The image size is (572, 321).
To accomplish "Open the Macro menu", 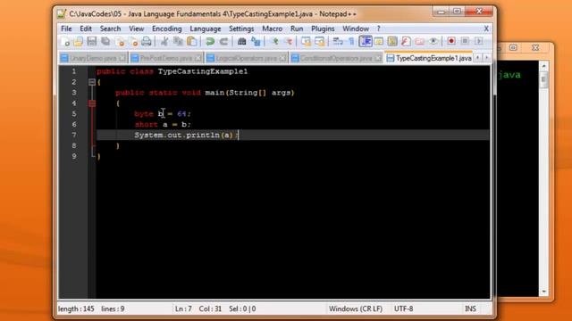I will (272, 29).
